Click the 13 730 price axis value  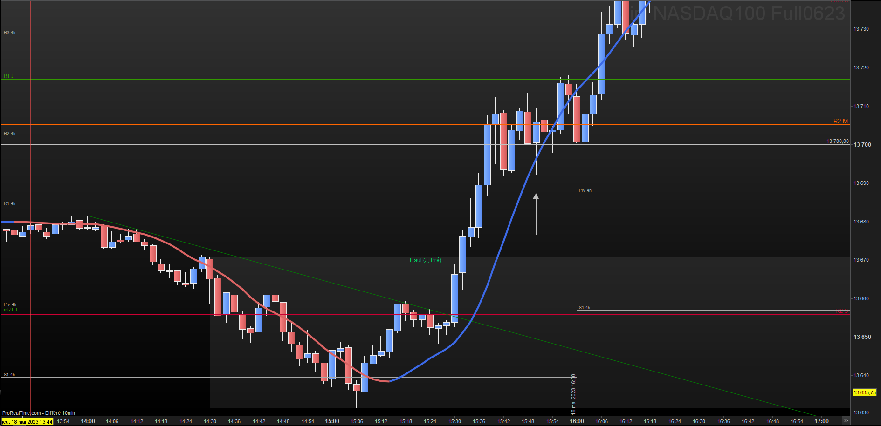[861, 29]
